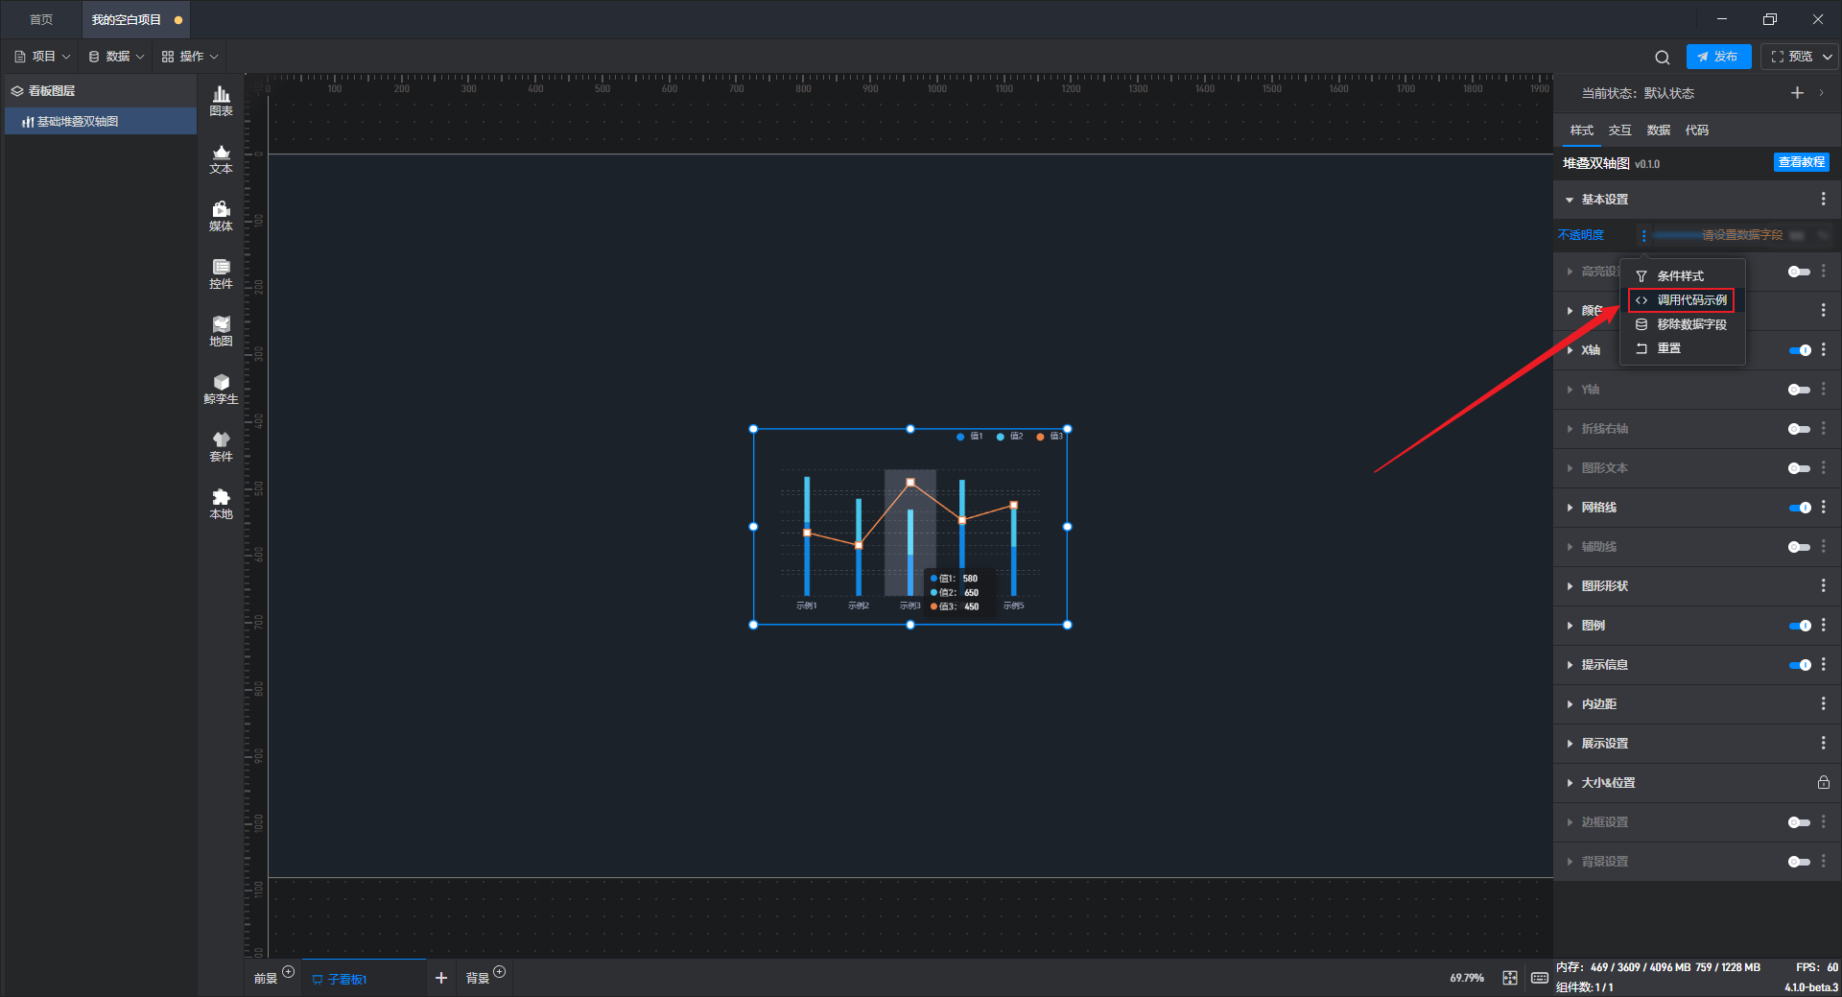
Task: Open more options for 展示设置
Action: pos(1823,743)
